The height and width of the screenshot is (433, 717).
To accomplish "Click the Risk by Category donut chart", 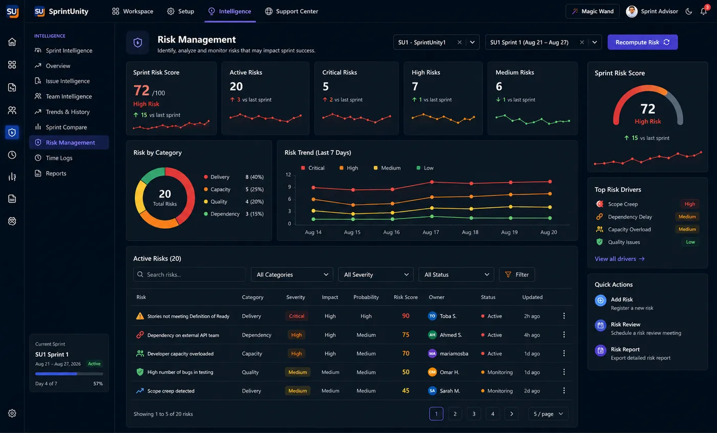I will [165, 198].
